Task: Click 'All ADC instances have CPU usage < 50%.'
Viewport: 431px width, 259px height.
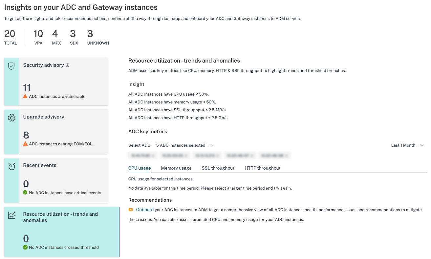Action: coord(168,94)
